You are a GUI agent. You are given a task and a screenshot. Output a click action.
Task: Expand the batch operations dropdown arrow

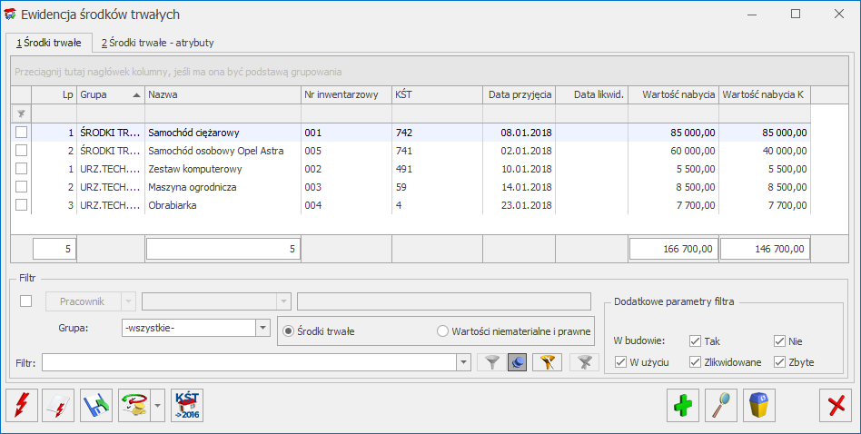coord(158,406)
